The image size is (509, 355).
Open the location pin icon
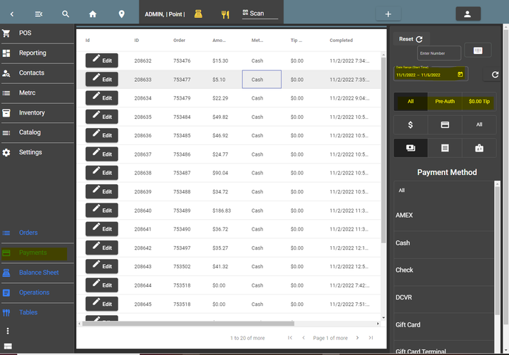point(121,14)
